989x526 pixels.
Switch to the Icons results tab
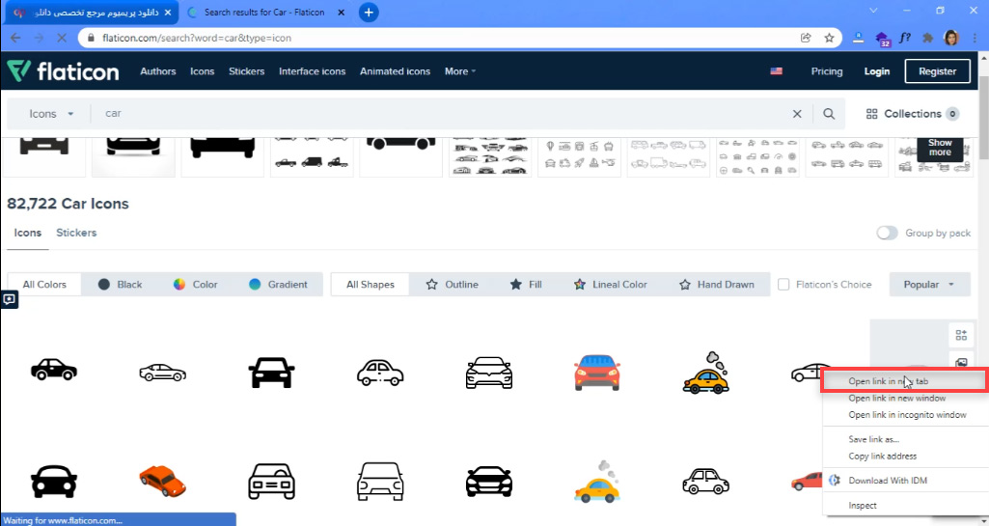pos(28,233)
